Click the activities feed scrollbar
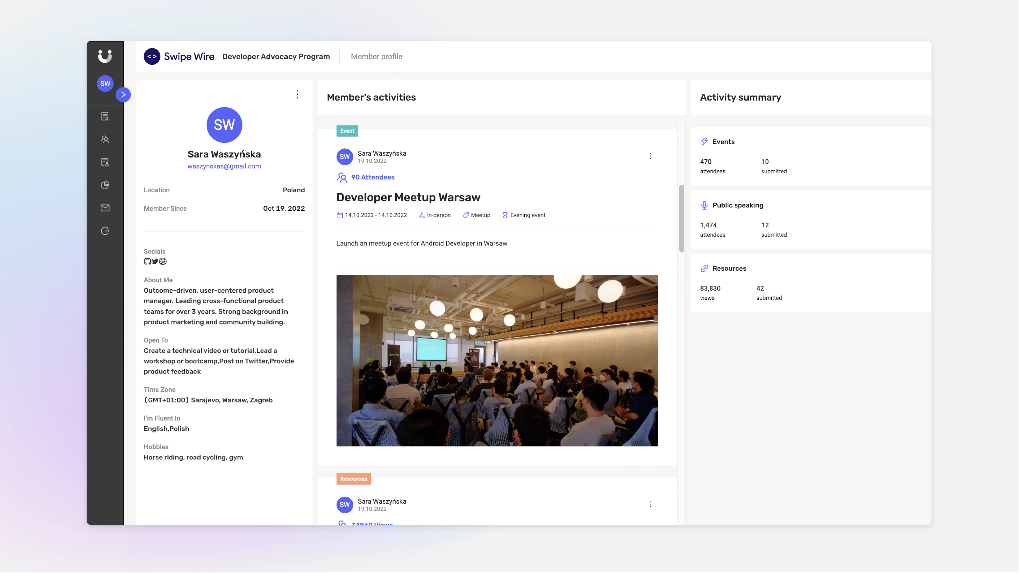The image size is (1019, 573). [x=681, y=218]
